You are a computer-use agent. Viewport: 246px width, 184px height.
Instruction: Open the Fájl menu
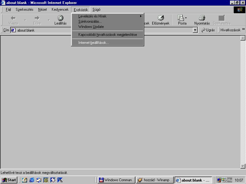click(x=8, y=10)
